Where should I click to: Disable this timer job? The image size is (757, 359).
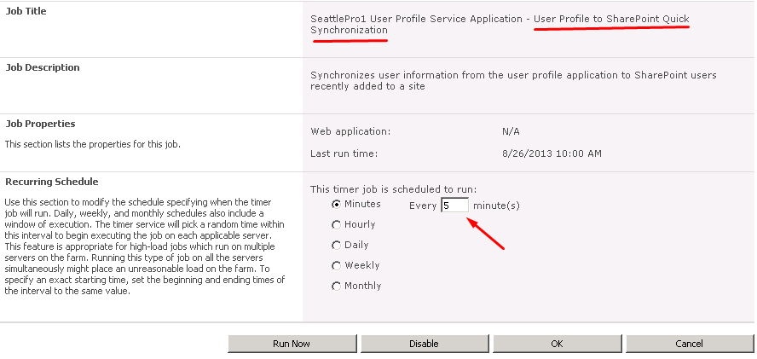click(x=425, y=344)
